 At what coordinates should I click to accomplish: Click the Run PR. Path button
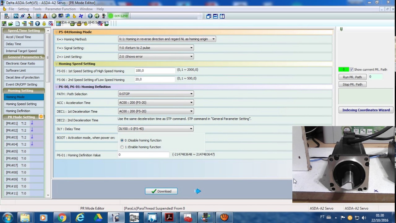point(352,77)
